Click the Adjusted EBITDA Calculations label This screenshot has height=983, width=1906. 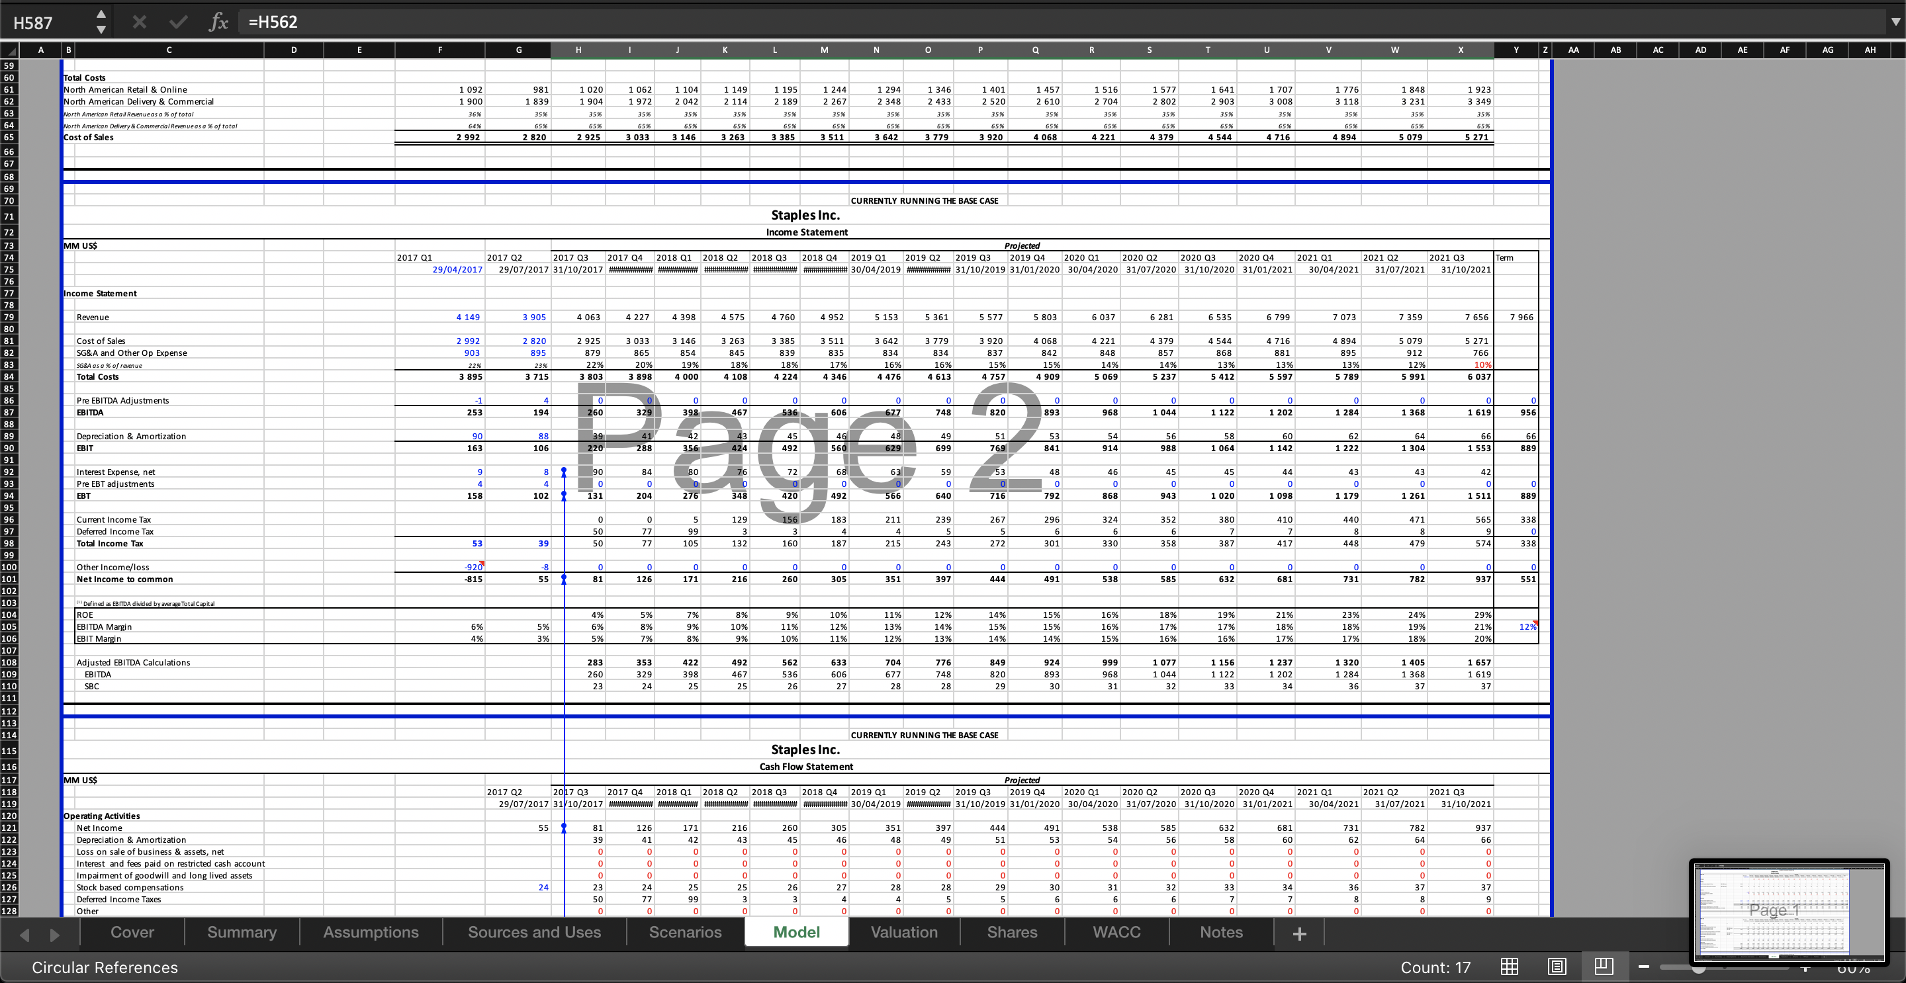pos(133,663)
